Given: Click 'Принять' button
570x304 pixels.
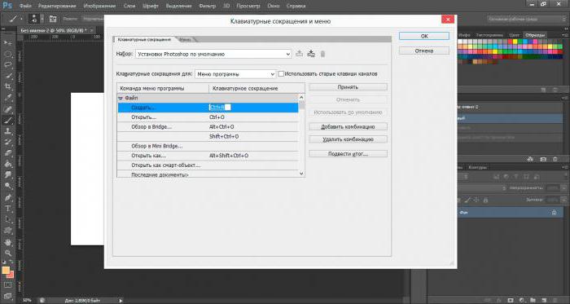Looking at the screenshot, I should 348,87.
